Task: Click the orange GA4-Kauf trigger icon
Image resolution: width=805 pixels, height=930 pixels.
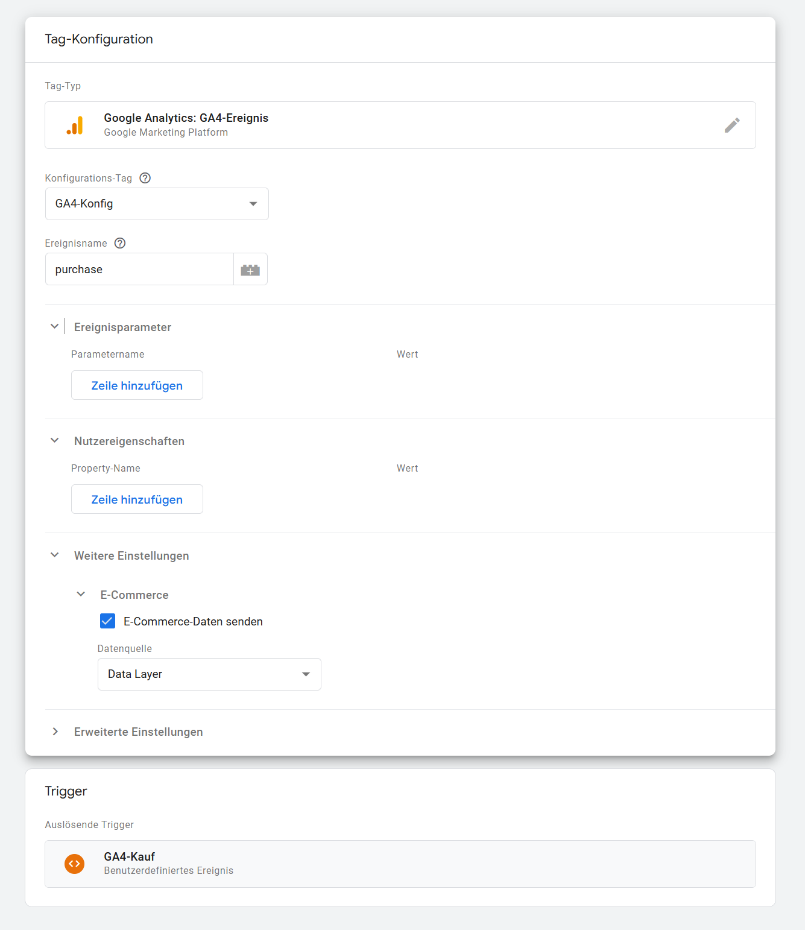Action: [x=75, y=864]
